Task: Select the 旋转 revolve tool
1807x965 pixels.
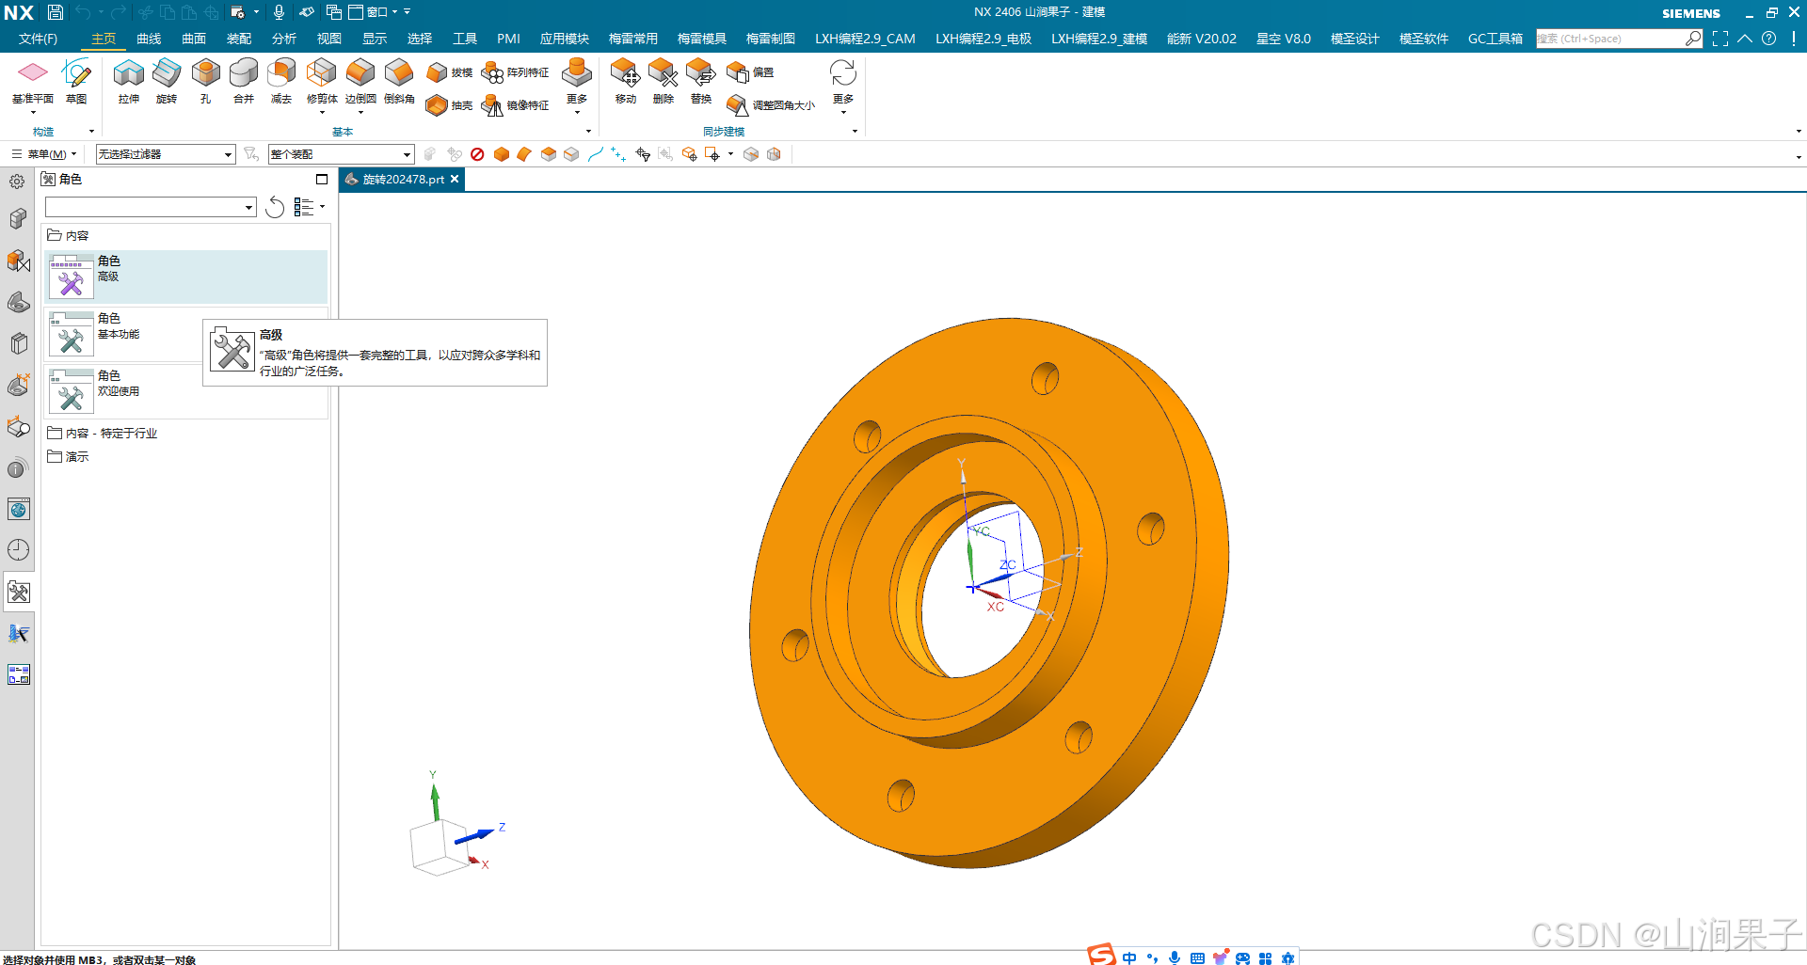Action: point(167,80)
